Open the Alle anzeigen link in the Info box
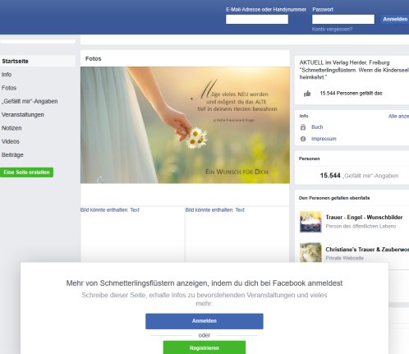Viewport: 409px width, 354px height. pyautogui.click(x=398, y=117)
